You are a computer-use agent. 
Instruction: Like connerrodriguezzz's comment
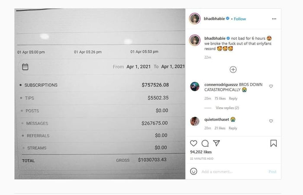pos(271,86)
